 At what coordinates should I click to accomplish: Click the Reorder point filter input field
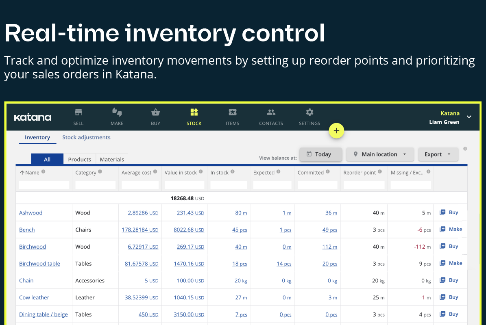point(364,185)
